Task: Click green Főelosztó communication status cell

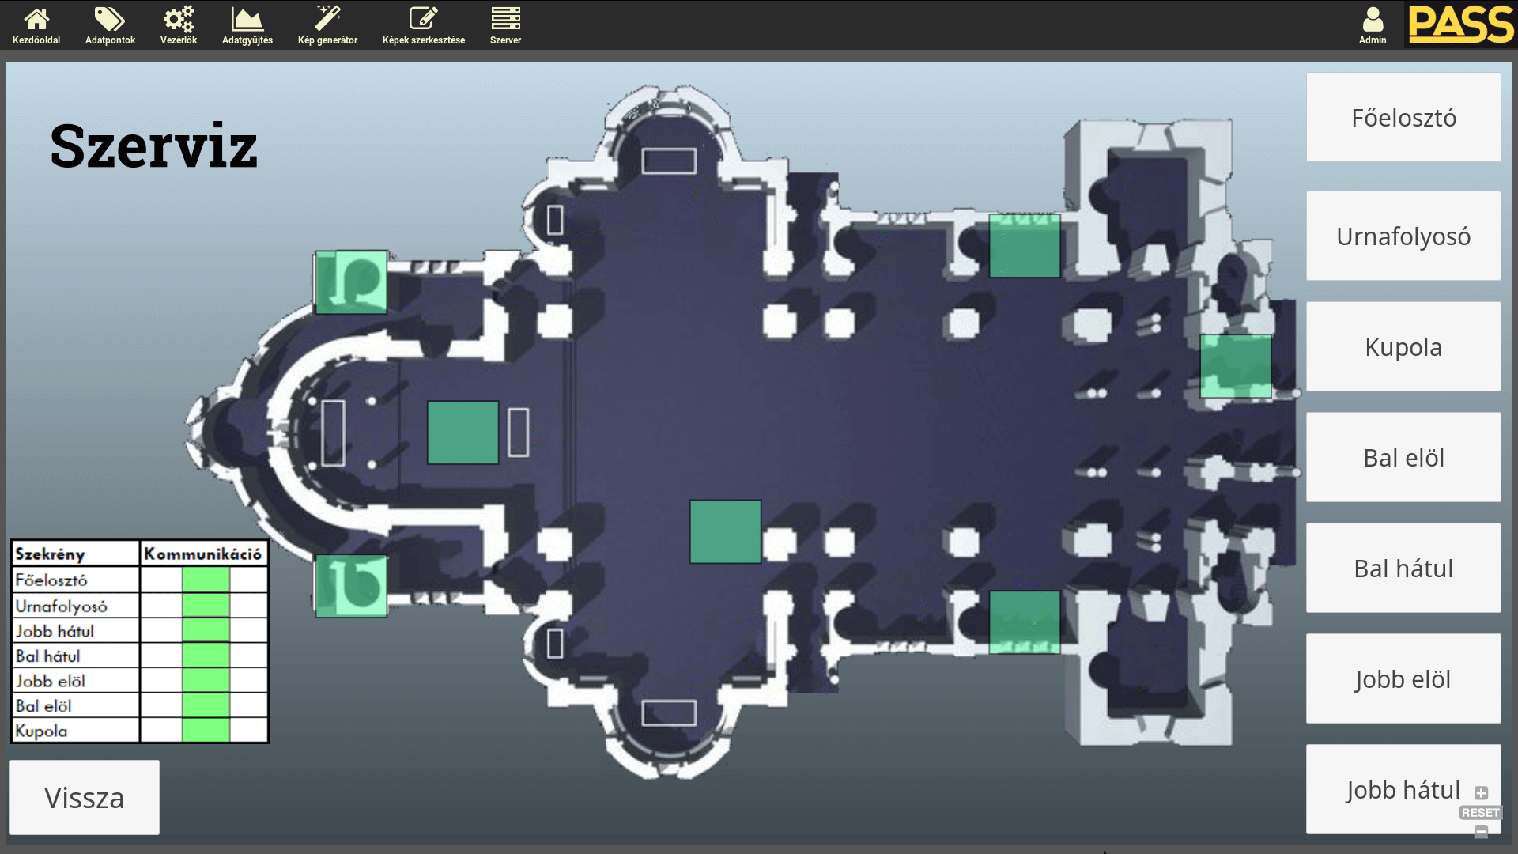Action: (206, 580)
